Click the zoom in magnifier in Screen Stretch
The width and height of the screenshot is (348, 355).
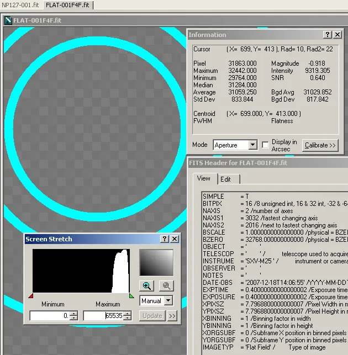[x=147, y=285]
